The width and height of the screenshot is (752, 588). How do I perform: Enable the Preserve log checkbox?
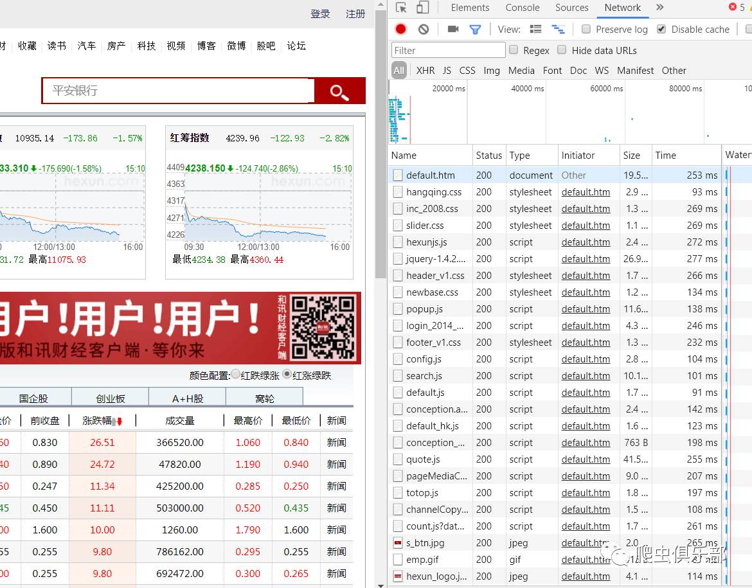[586, 29]
